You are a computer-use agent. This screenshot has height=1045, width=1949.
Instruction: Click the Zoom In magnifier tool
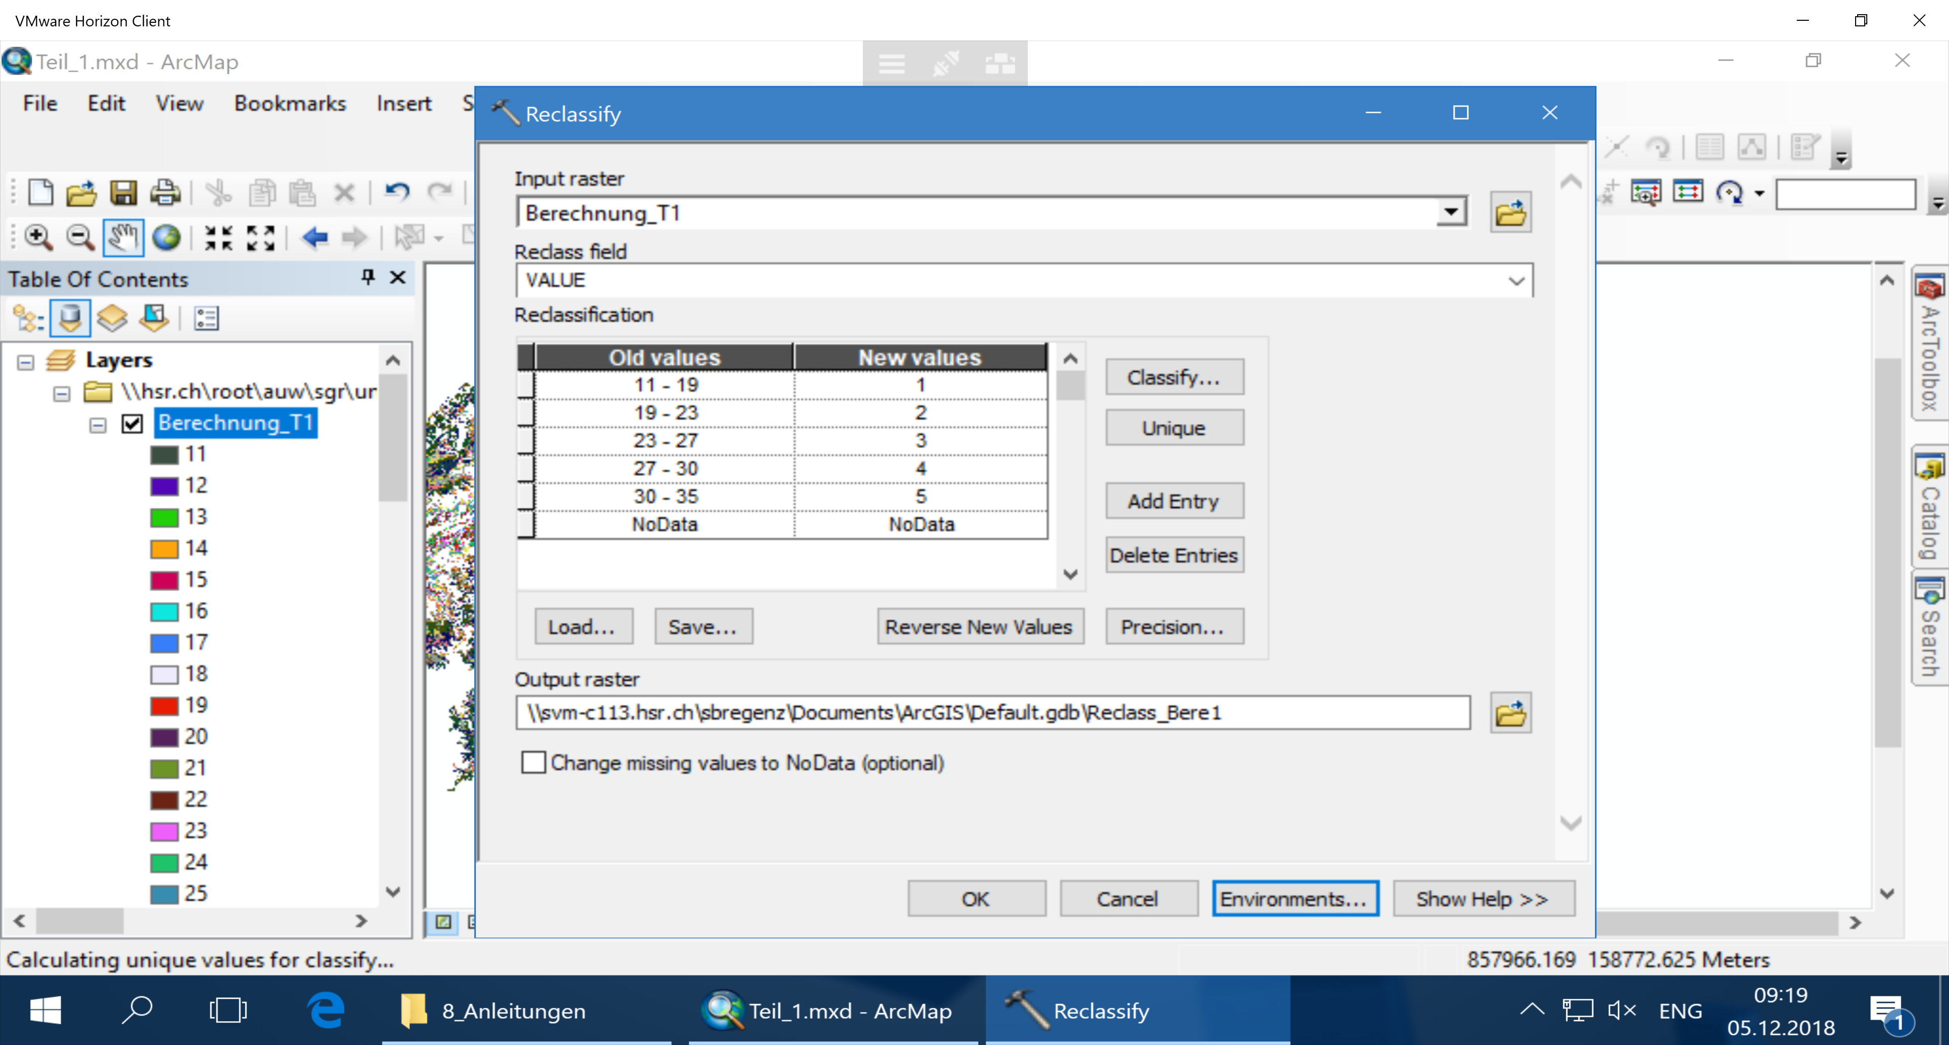tap(38, 237)
